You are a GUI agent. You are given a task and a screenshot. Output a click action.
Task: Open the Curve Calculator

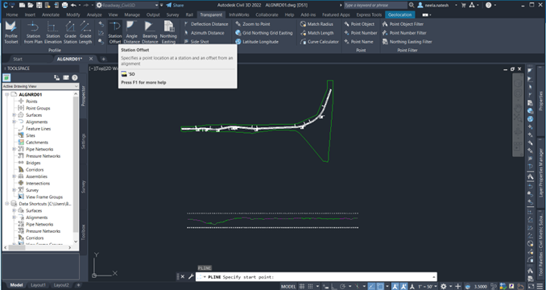pos(320,42)
